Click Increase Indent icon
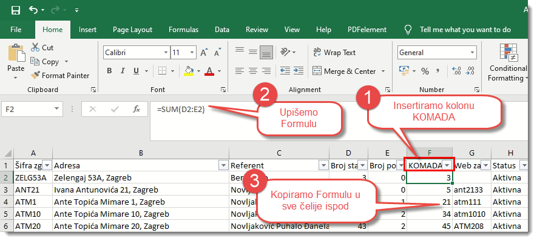Viewport: 537px width, 241px height. [299, 71]
